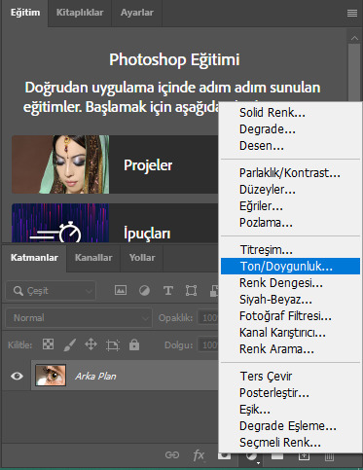
Task: Choose Siyah-Beyaz... adjustment
Action: click(291, 300)
